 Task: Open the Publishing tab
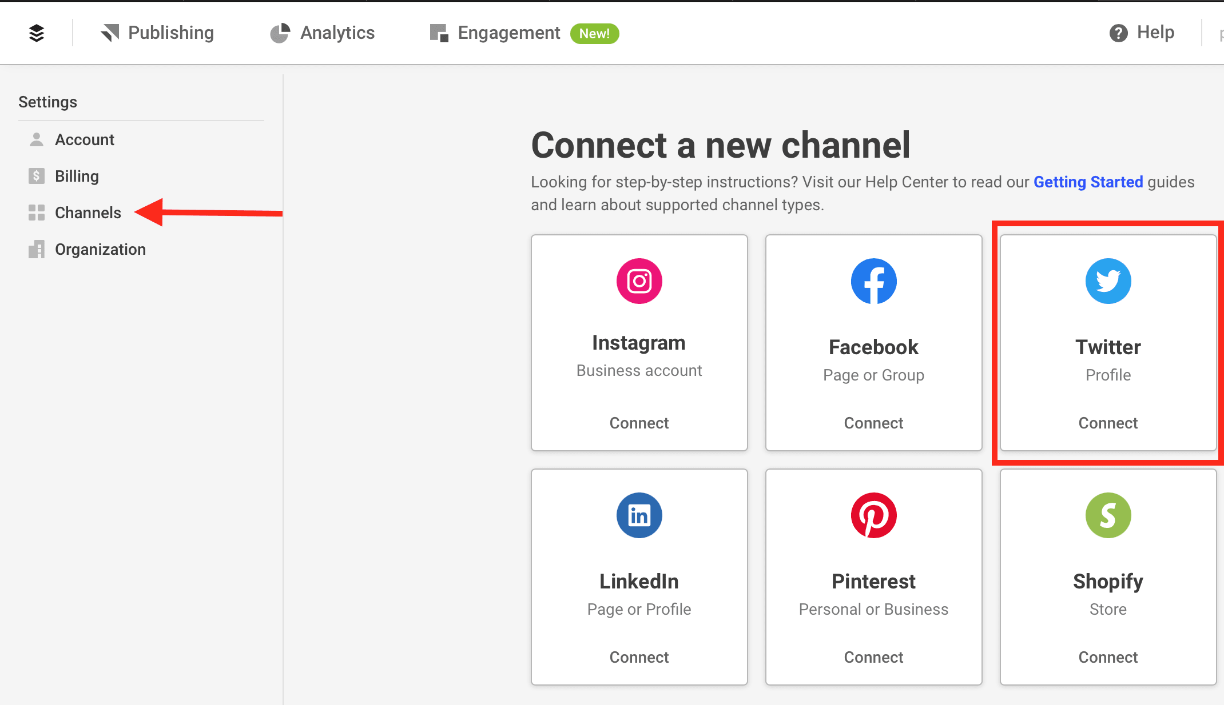(157, 33)
